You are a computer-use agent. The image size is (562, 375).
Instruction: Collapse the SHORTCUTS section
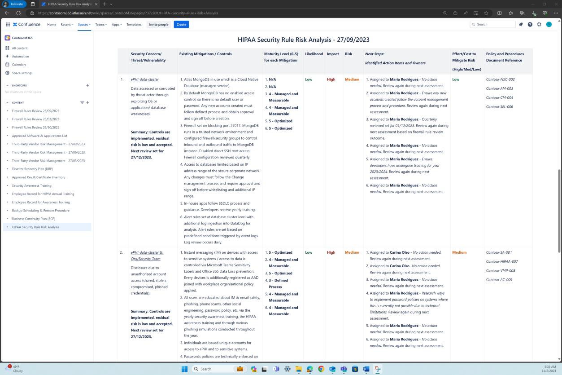pos(7,85)
